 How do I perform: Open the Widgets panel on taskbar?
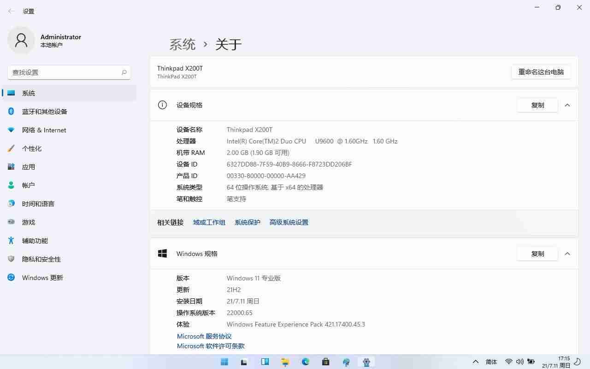[x=265, y=362]
